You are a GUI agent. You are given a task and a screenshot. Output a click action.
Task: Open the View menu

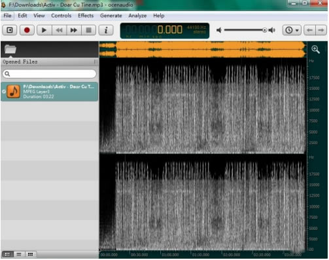click(39, 16)
